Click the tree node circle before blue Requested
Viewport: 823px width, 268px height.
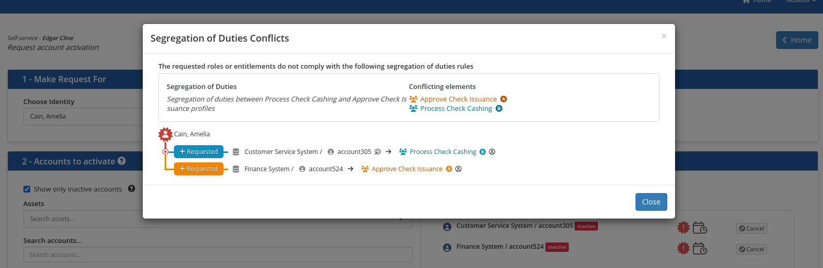click(165, 151)
